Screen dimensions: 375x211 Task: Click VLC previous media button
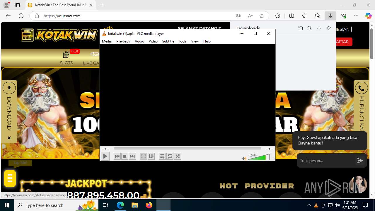(x=117, y=156)
